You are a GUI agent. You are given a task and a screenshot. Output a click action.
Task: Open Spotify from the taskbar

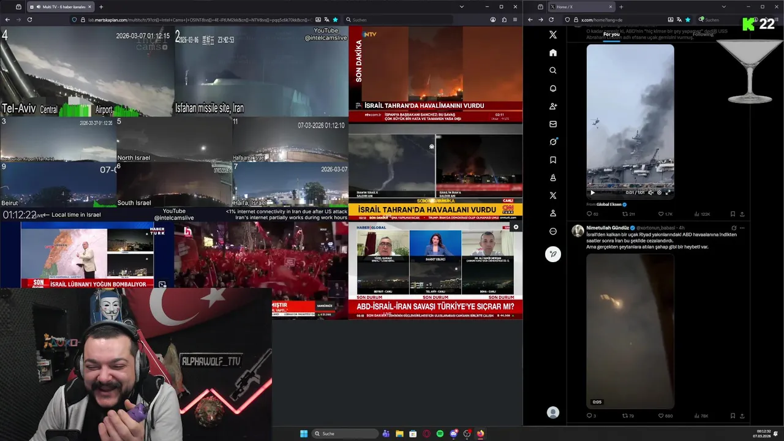[x=440, y=434]
